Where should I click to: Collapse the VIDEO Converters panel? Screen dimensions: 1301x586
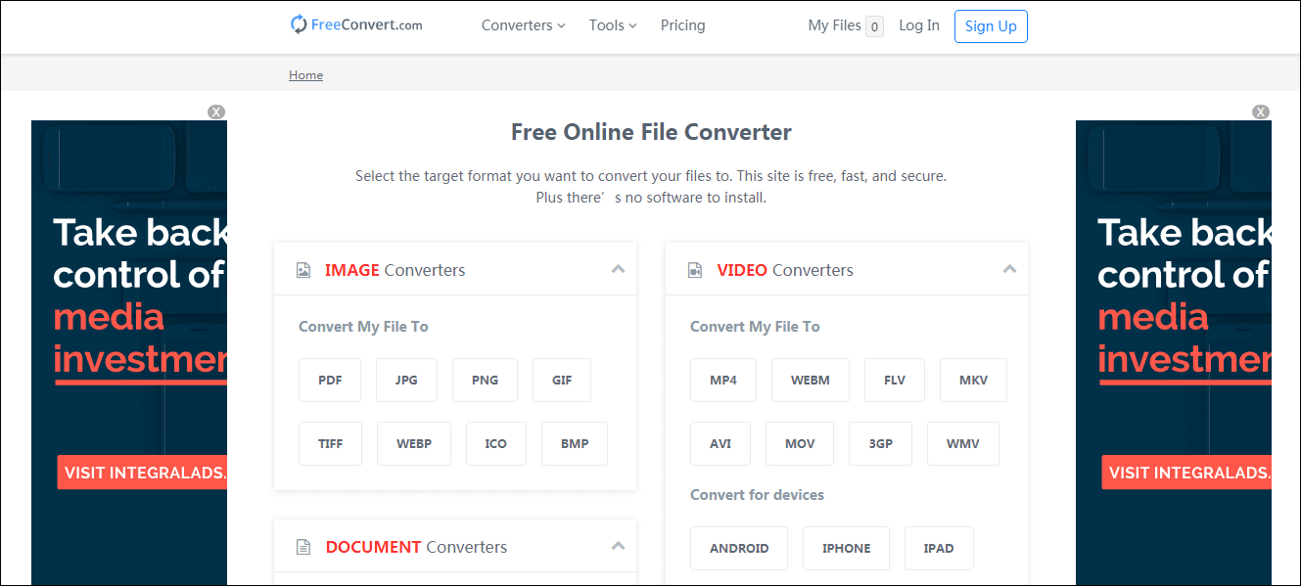1009,269
